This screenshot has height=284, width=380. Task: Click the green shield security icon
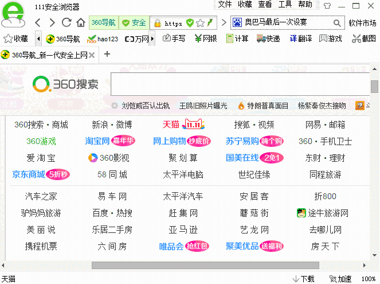[190, 23]
